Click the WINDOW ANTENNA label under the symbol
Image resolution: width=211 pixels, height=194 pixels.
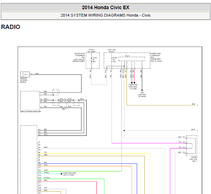click(x=24, y=80)
